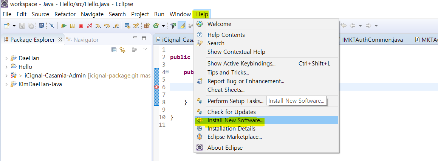Click the green New Java Class icon
The height and width of the screenshot is (161, 438).
[156, 26]
